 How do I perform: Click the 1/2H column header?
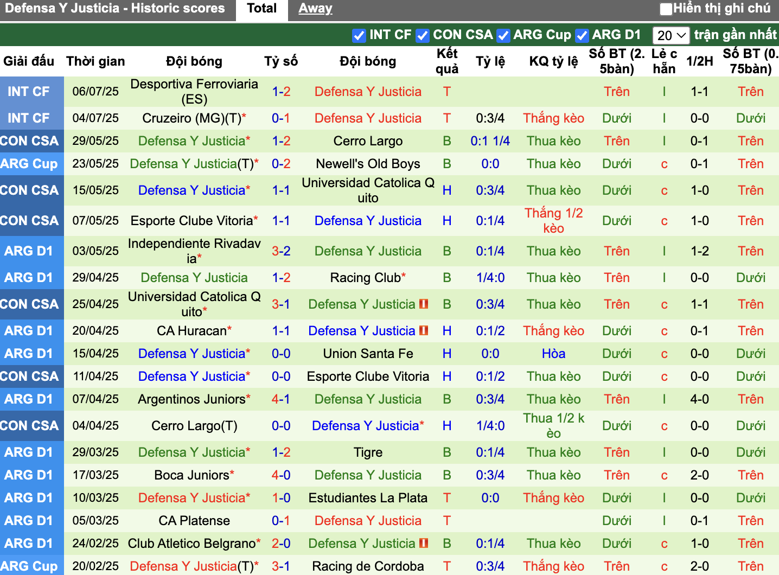(x=700, y=61)
